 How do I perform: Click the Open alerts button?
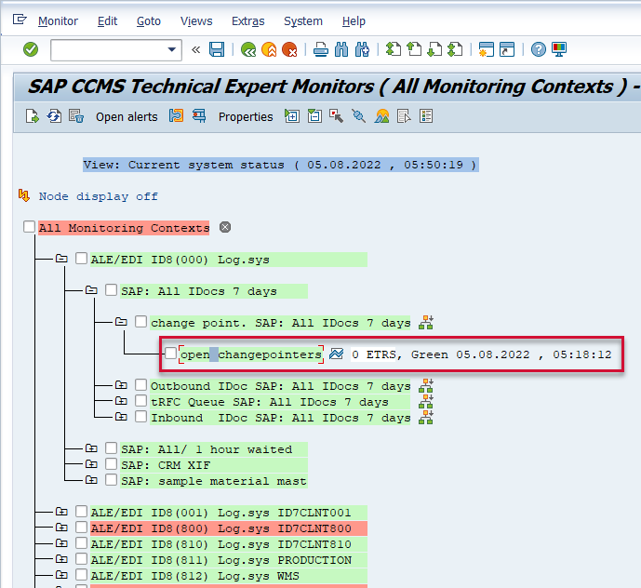pos(127,116)
